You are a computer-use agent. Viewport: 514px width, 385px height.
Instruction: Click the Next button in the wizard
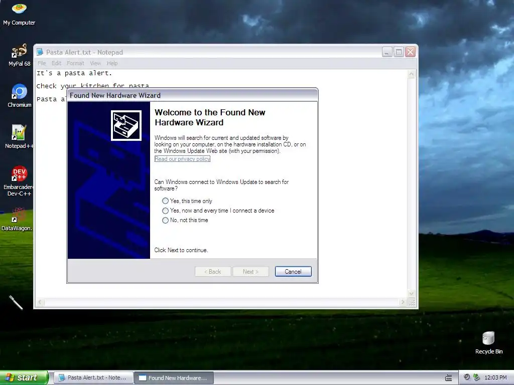tap(250, 271)
